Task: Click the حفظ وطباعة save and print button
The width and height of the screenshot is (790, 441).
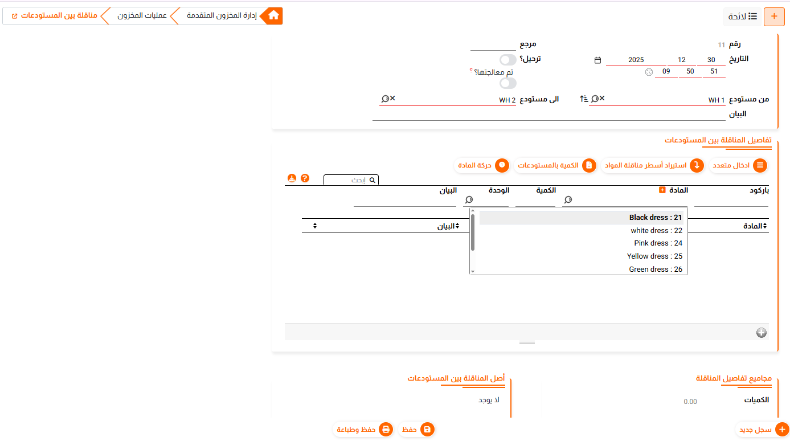Action: [363, 430]
